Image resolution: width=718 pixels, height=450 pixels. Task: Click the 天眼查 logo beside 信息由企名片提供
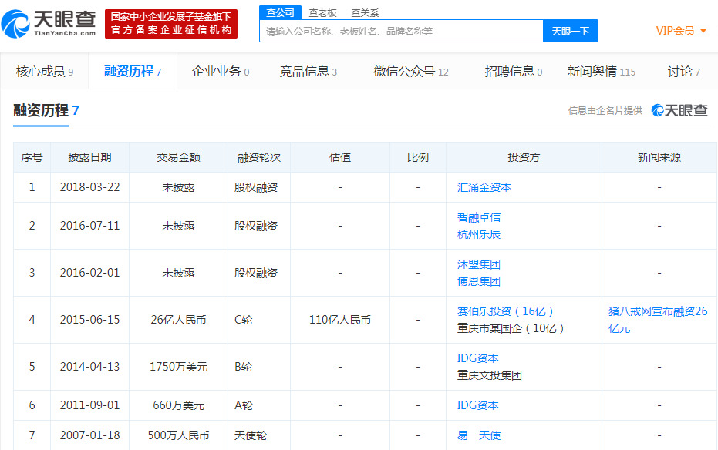tap(679, 110)
